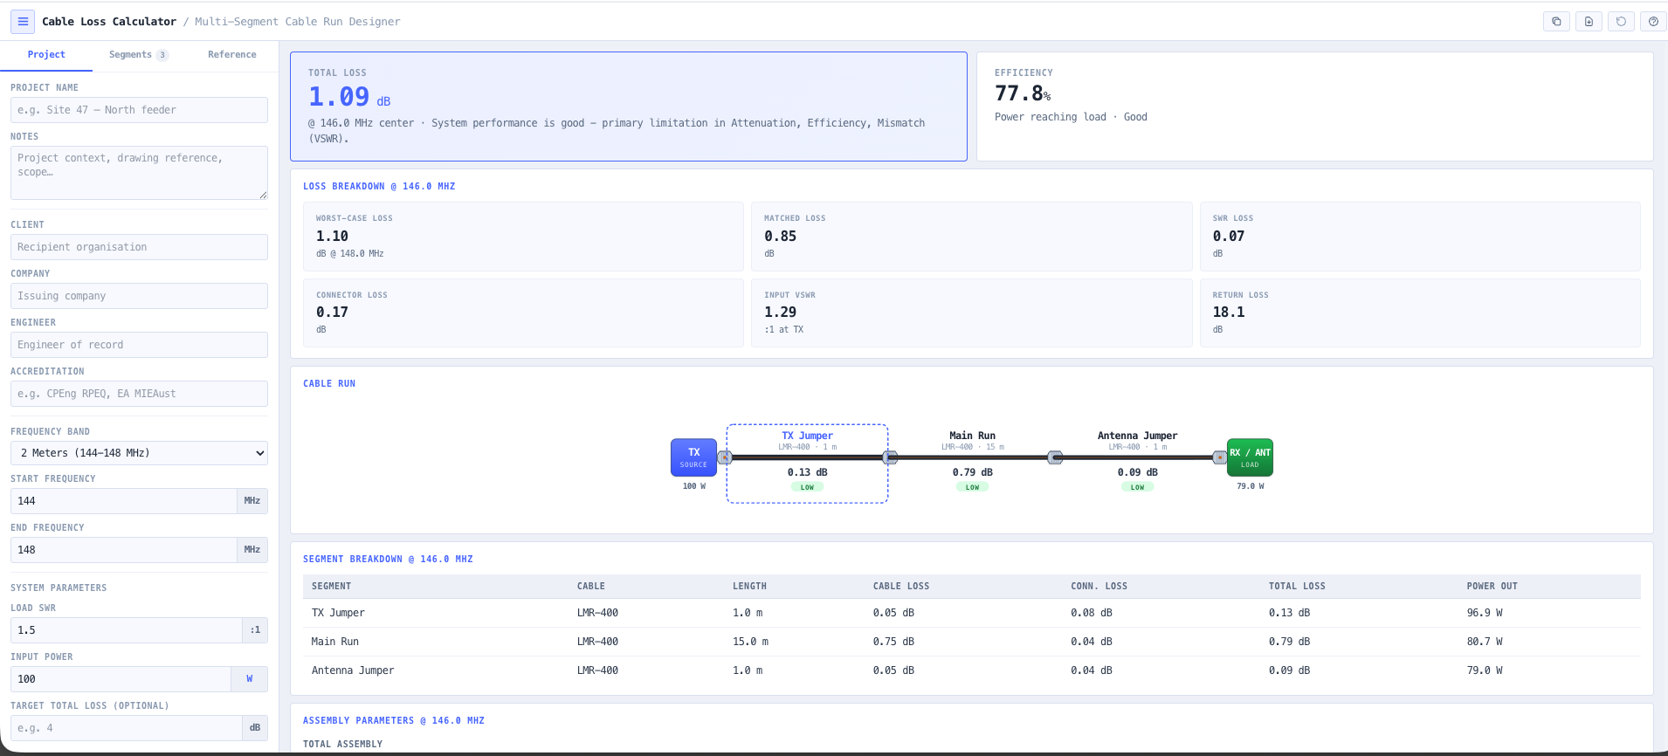This screenshot has width=1668, height=756.
Task: Toggle the sidebar hamburger menu
Action: click(x=23, y=22)
